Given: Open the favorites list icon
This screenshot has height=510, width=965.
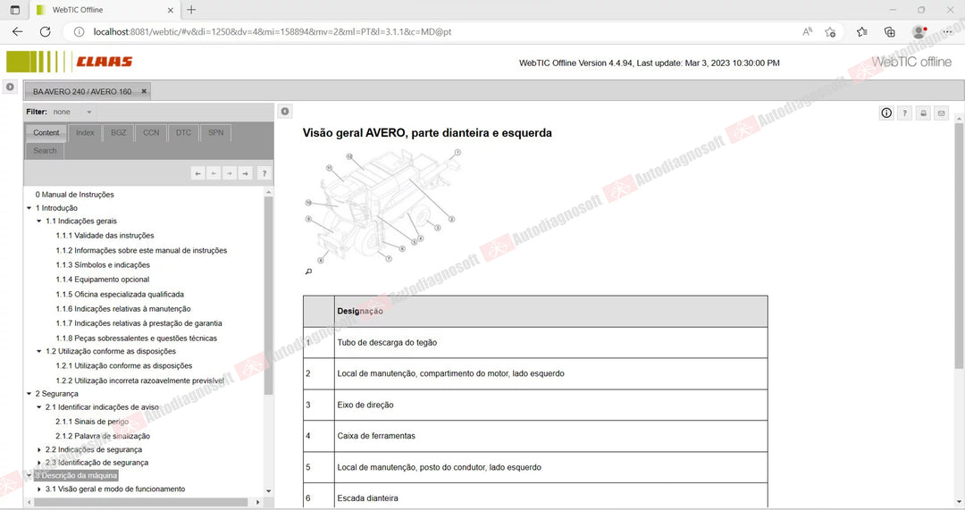Looking at the screenshot, I should [x=861, y=31].
